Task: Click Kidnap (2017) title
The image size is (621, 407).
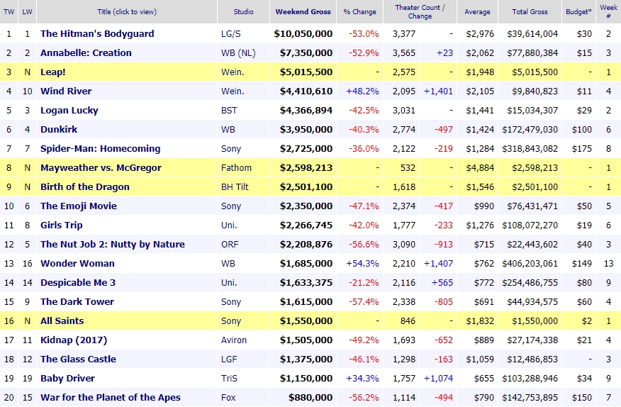Action: 74,340
